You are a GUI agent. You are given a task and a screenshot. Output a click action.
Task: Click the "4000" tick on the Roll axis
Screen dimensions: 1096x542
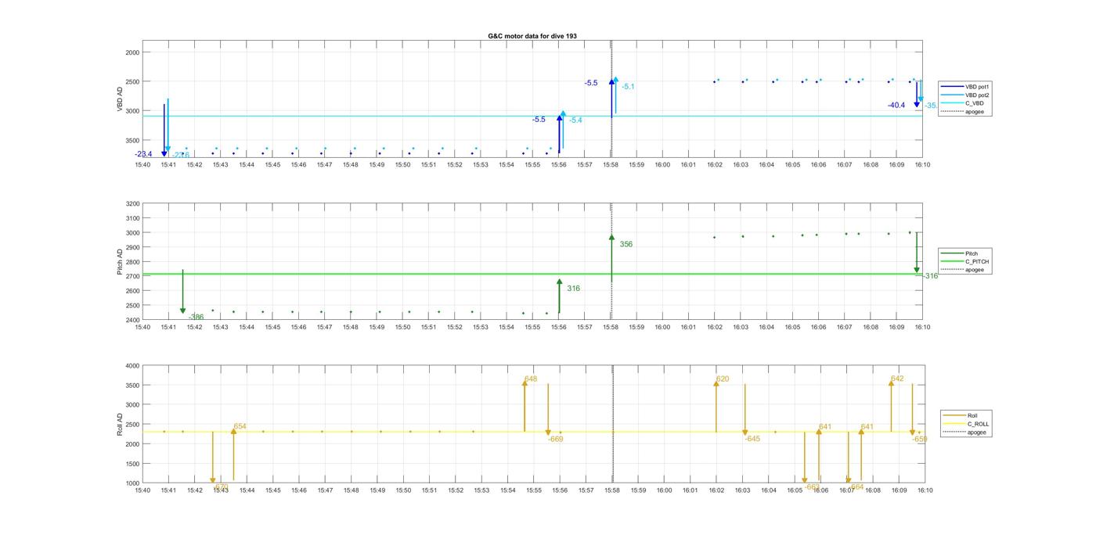click(x=132, y=365)
